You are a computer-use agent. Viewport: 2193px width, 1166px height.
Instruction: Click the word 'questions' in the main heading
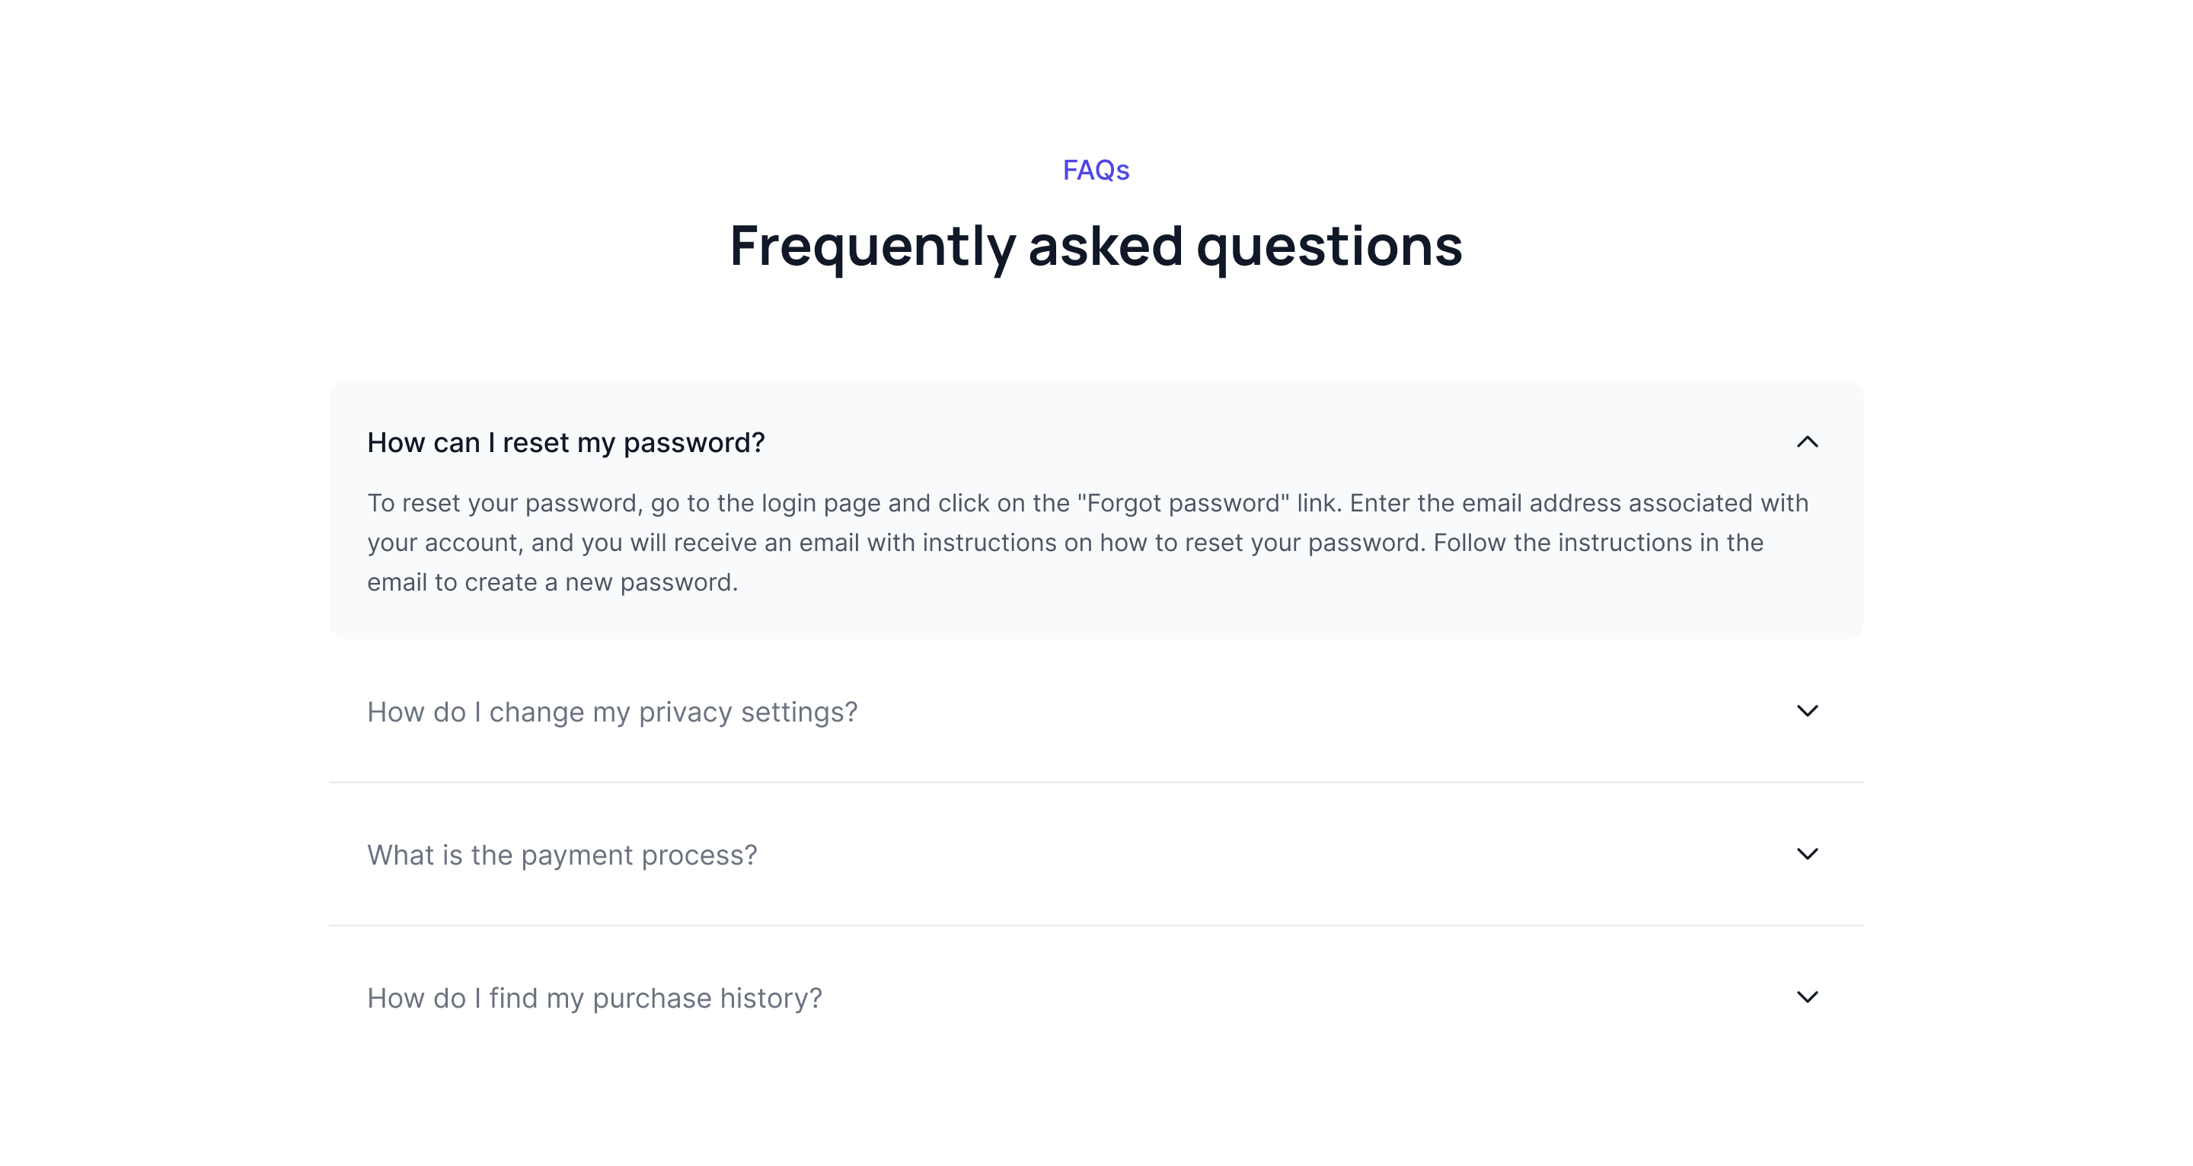(1329, 246)
